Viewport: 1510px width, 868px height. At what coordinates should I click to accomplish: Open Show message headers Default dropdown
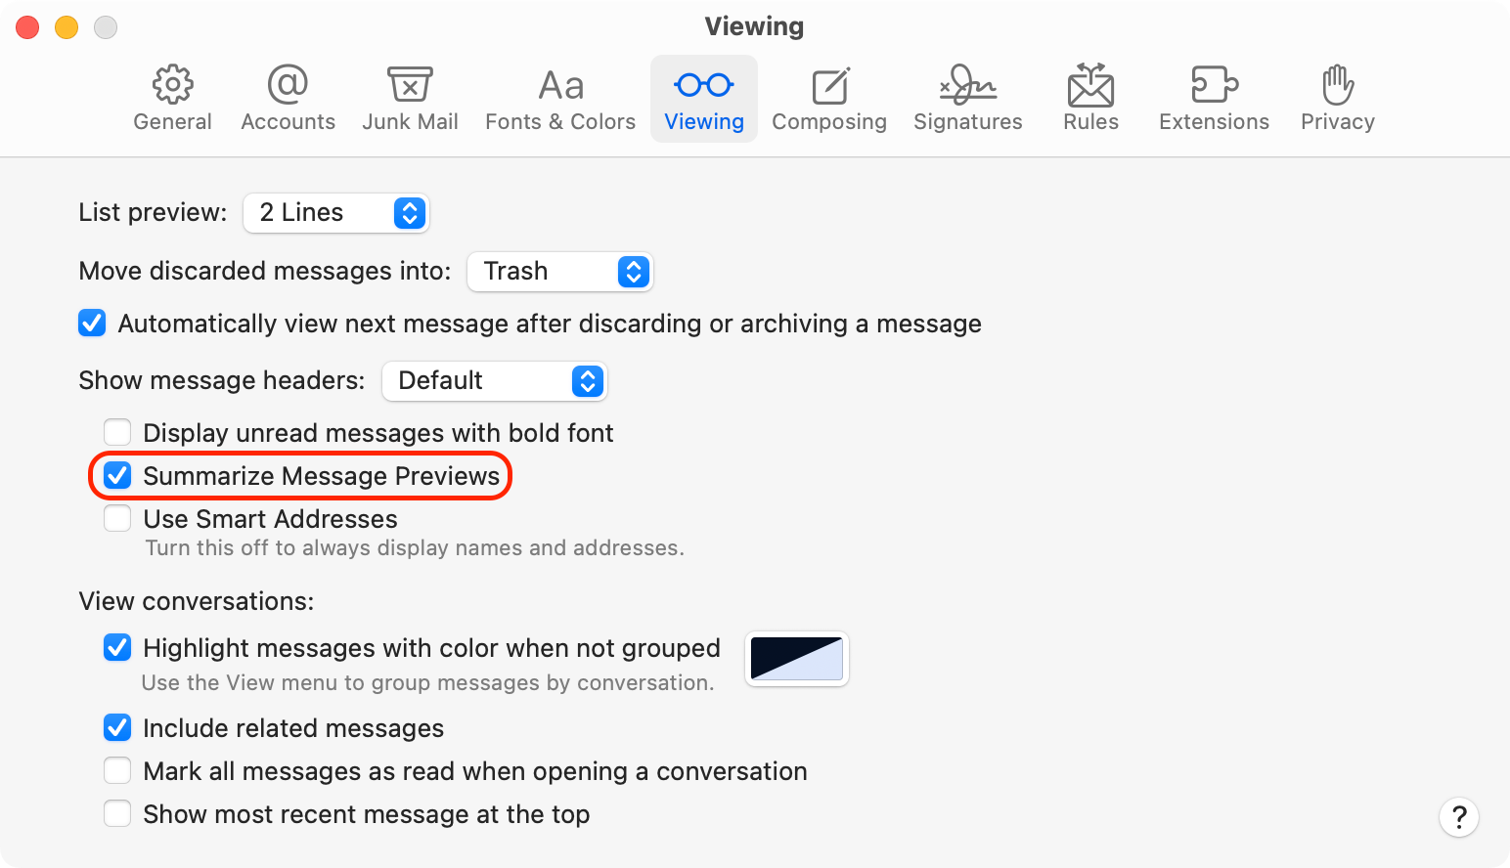coord(494,381)
